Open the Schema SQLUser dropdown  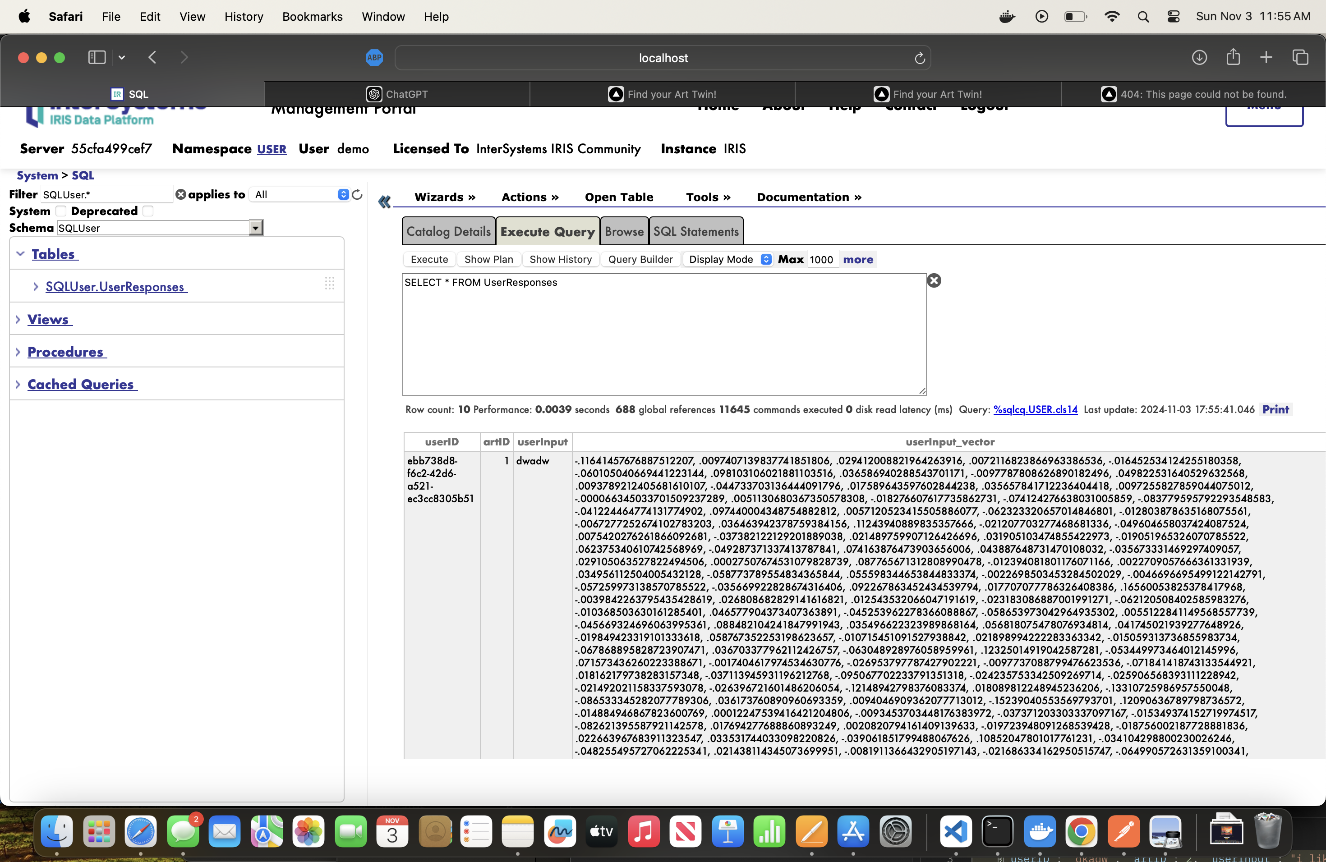(x=255, y=228)
